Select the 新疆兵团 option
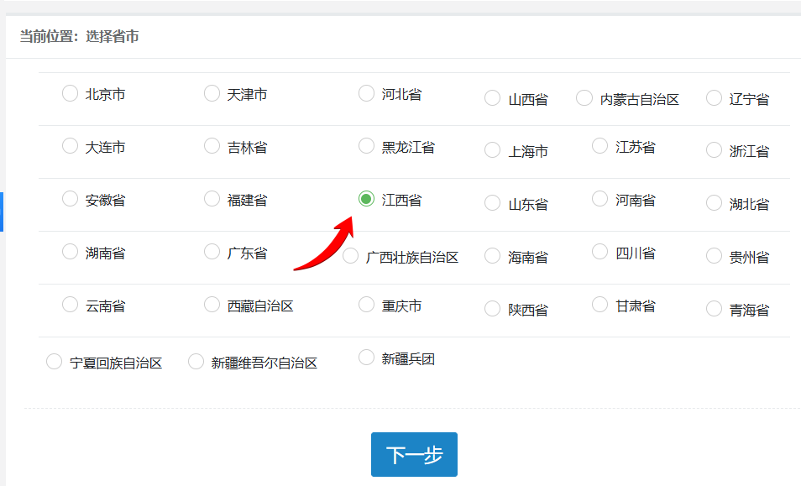This screenshot has height=486, width=801. (366, 357)
